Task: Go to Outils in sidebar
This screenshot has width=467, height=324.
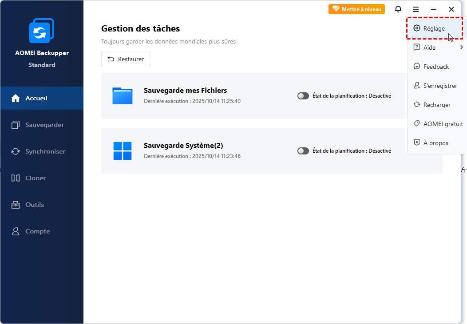Action: click(42, 205)
